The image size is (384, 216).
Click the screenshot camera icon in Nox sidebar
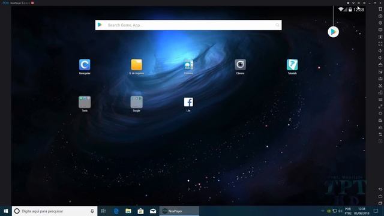click(380, 16)
